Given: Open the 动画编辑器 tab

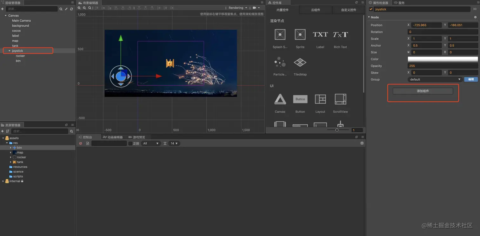Looking at the screenshot, I should (112, 137).
